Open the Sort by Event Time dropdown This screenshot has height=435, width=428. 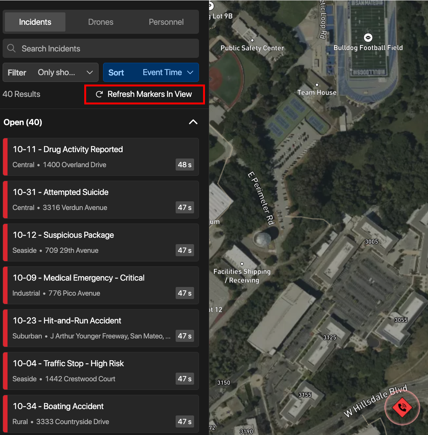click(151, 72)
